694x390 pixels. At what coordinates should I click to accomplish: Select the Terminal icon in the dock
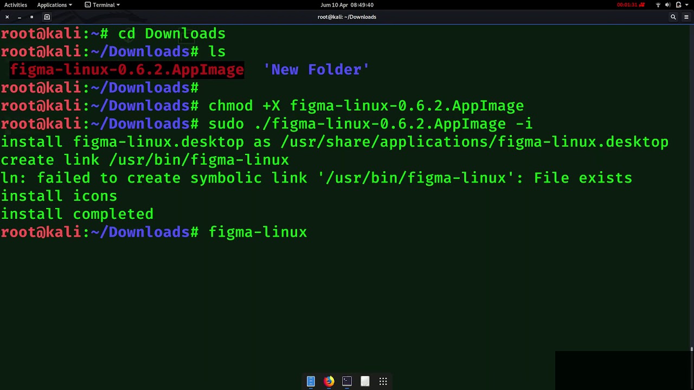tap(347, 381)
